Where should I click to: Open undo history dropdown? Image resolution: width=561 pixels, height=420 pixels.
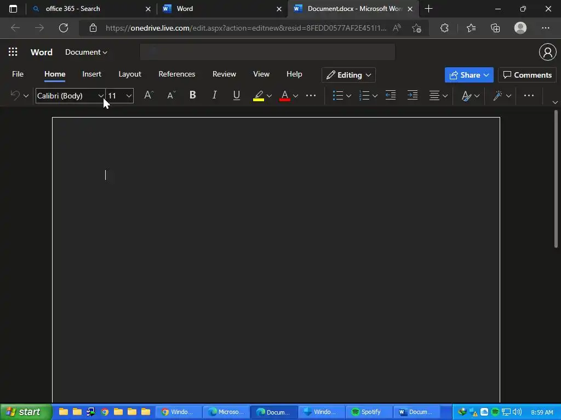pos(26,96)
